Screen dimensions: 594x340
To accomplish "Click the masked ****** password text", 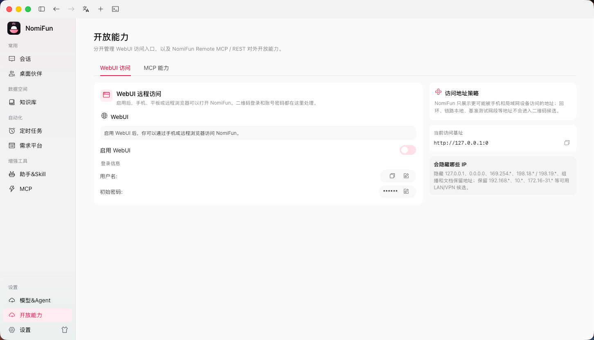I will 390,191.
